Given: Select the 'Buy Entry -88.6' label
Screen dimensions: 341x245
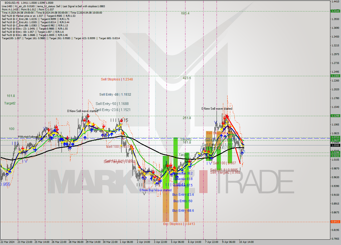Looking at the screenshot, I should [183, 210].
